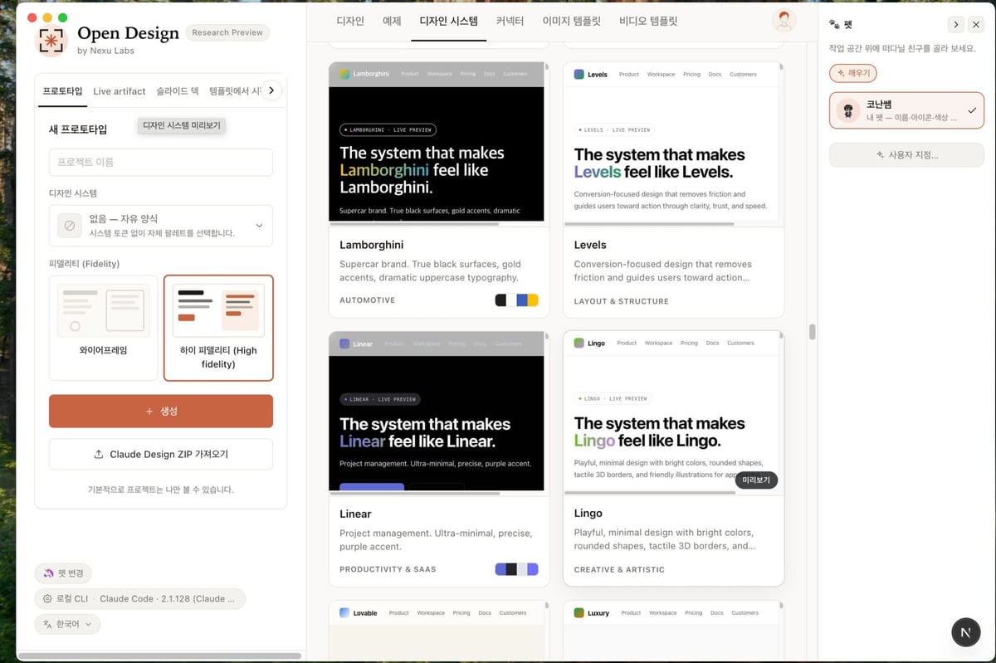Click the Lamborghini card title

coord(372,245)
